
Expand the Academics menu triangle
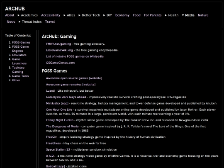(x=19, y=15)
